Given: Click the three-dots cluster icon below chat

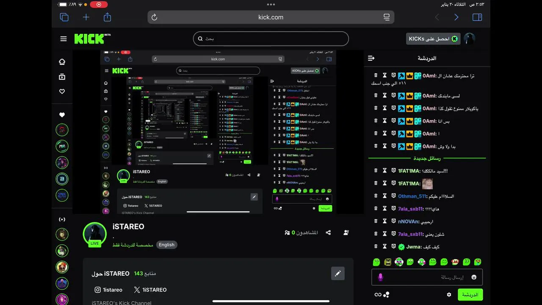Looking at the screenshot, I should 386,294.
